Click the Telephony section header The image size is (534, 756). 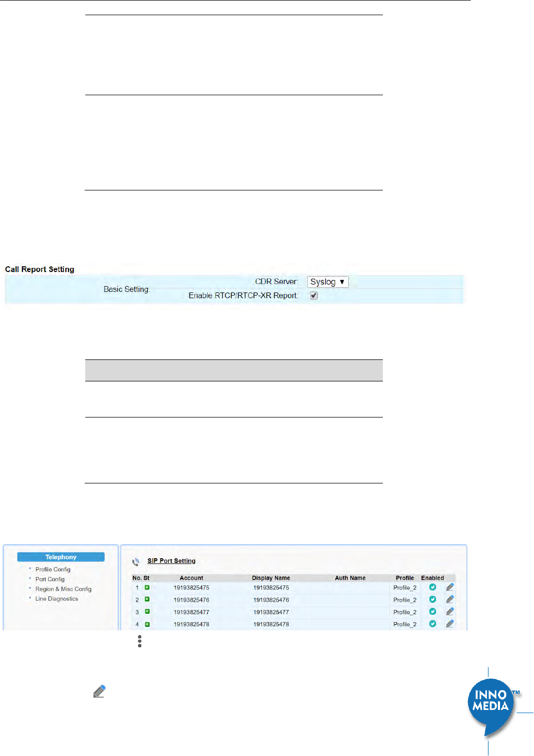point(61,557)
